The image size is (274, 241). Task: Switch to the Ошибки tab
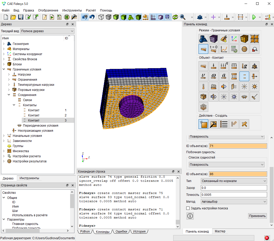pos(121,231)
